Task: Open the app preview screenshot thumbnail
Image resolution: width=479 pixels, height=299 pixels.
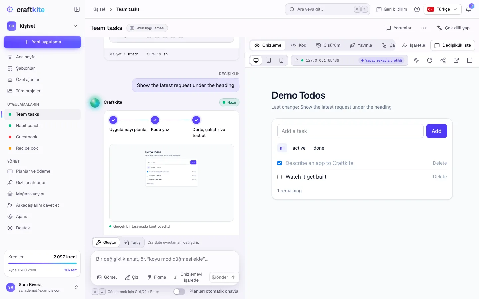Action: pyautogui.click(x=172, y=183)
